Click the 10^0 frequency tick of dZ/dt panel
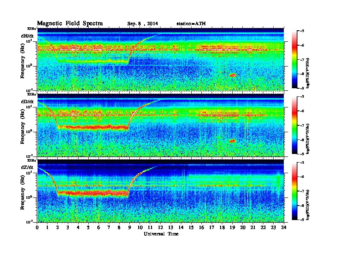338x261 pixels. point(29,197)
